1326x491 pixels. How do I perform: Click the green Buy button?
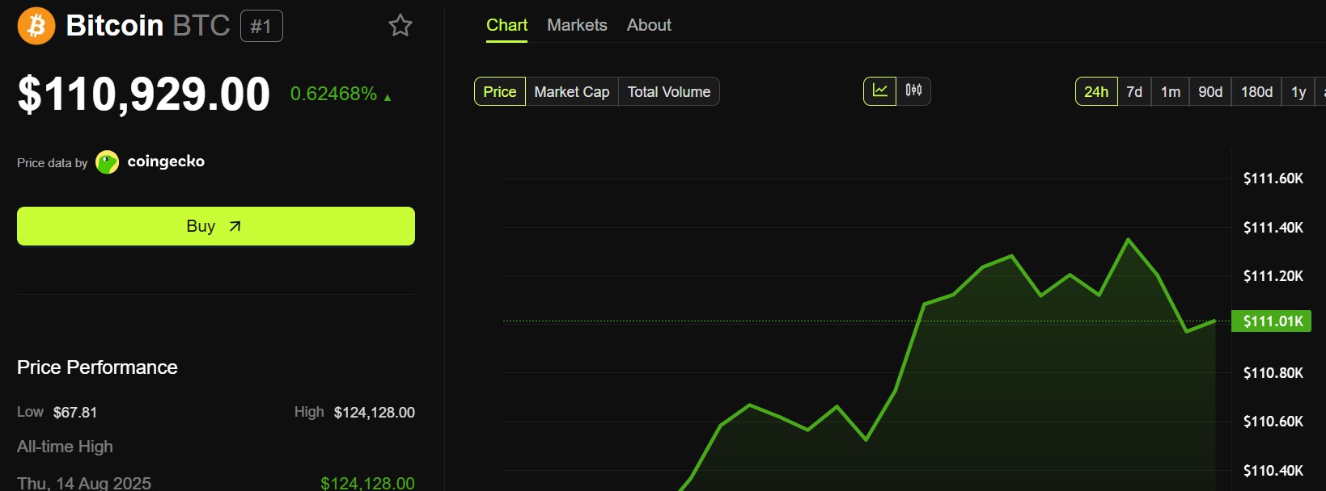pyautogui.click(x=216, y=226)
